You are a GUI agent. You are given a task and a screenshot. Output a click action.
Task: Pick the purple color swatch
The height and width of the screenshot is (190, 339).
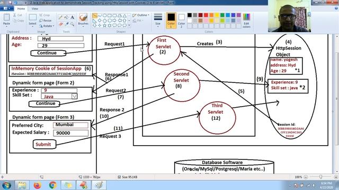[x=239, y=15]
